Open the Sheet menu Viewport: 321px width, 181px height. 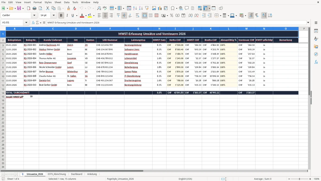point(58,2)
